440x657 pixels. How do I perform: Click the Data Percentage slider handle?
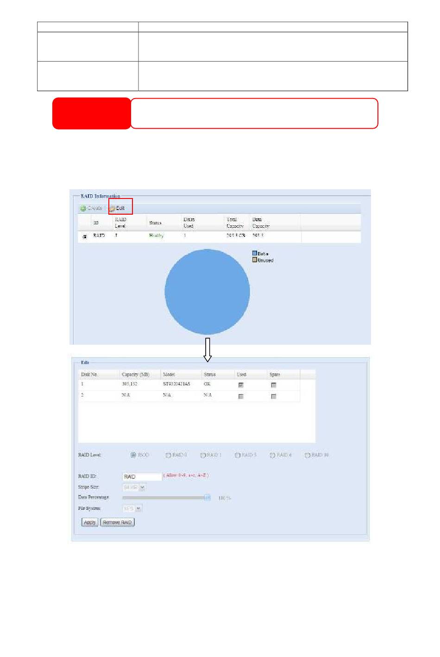207,498
